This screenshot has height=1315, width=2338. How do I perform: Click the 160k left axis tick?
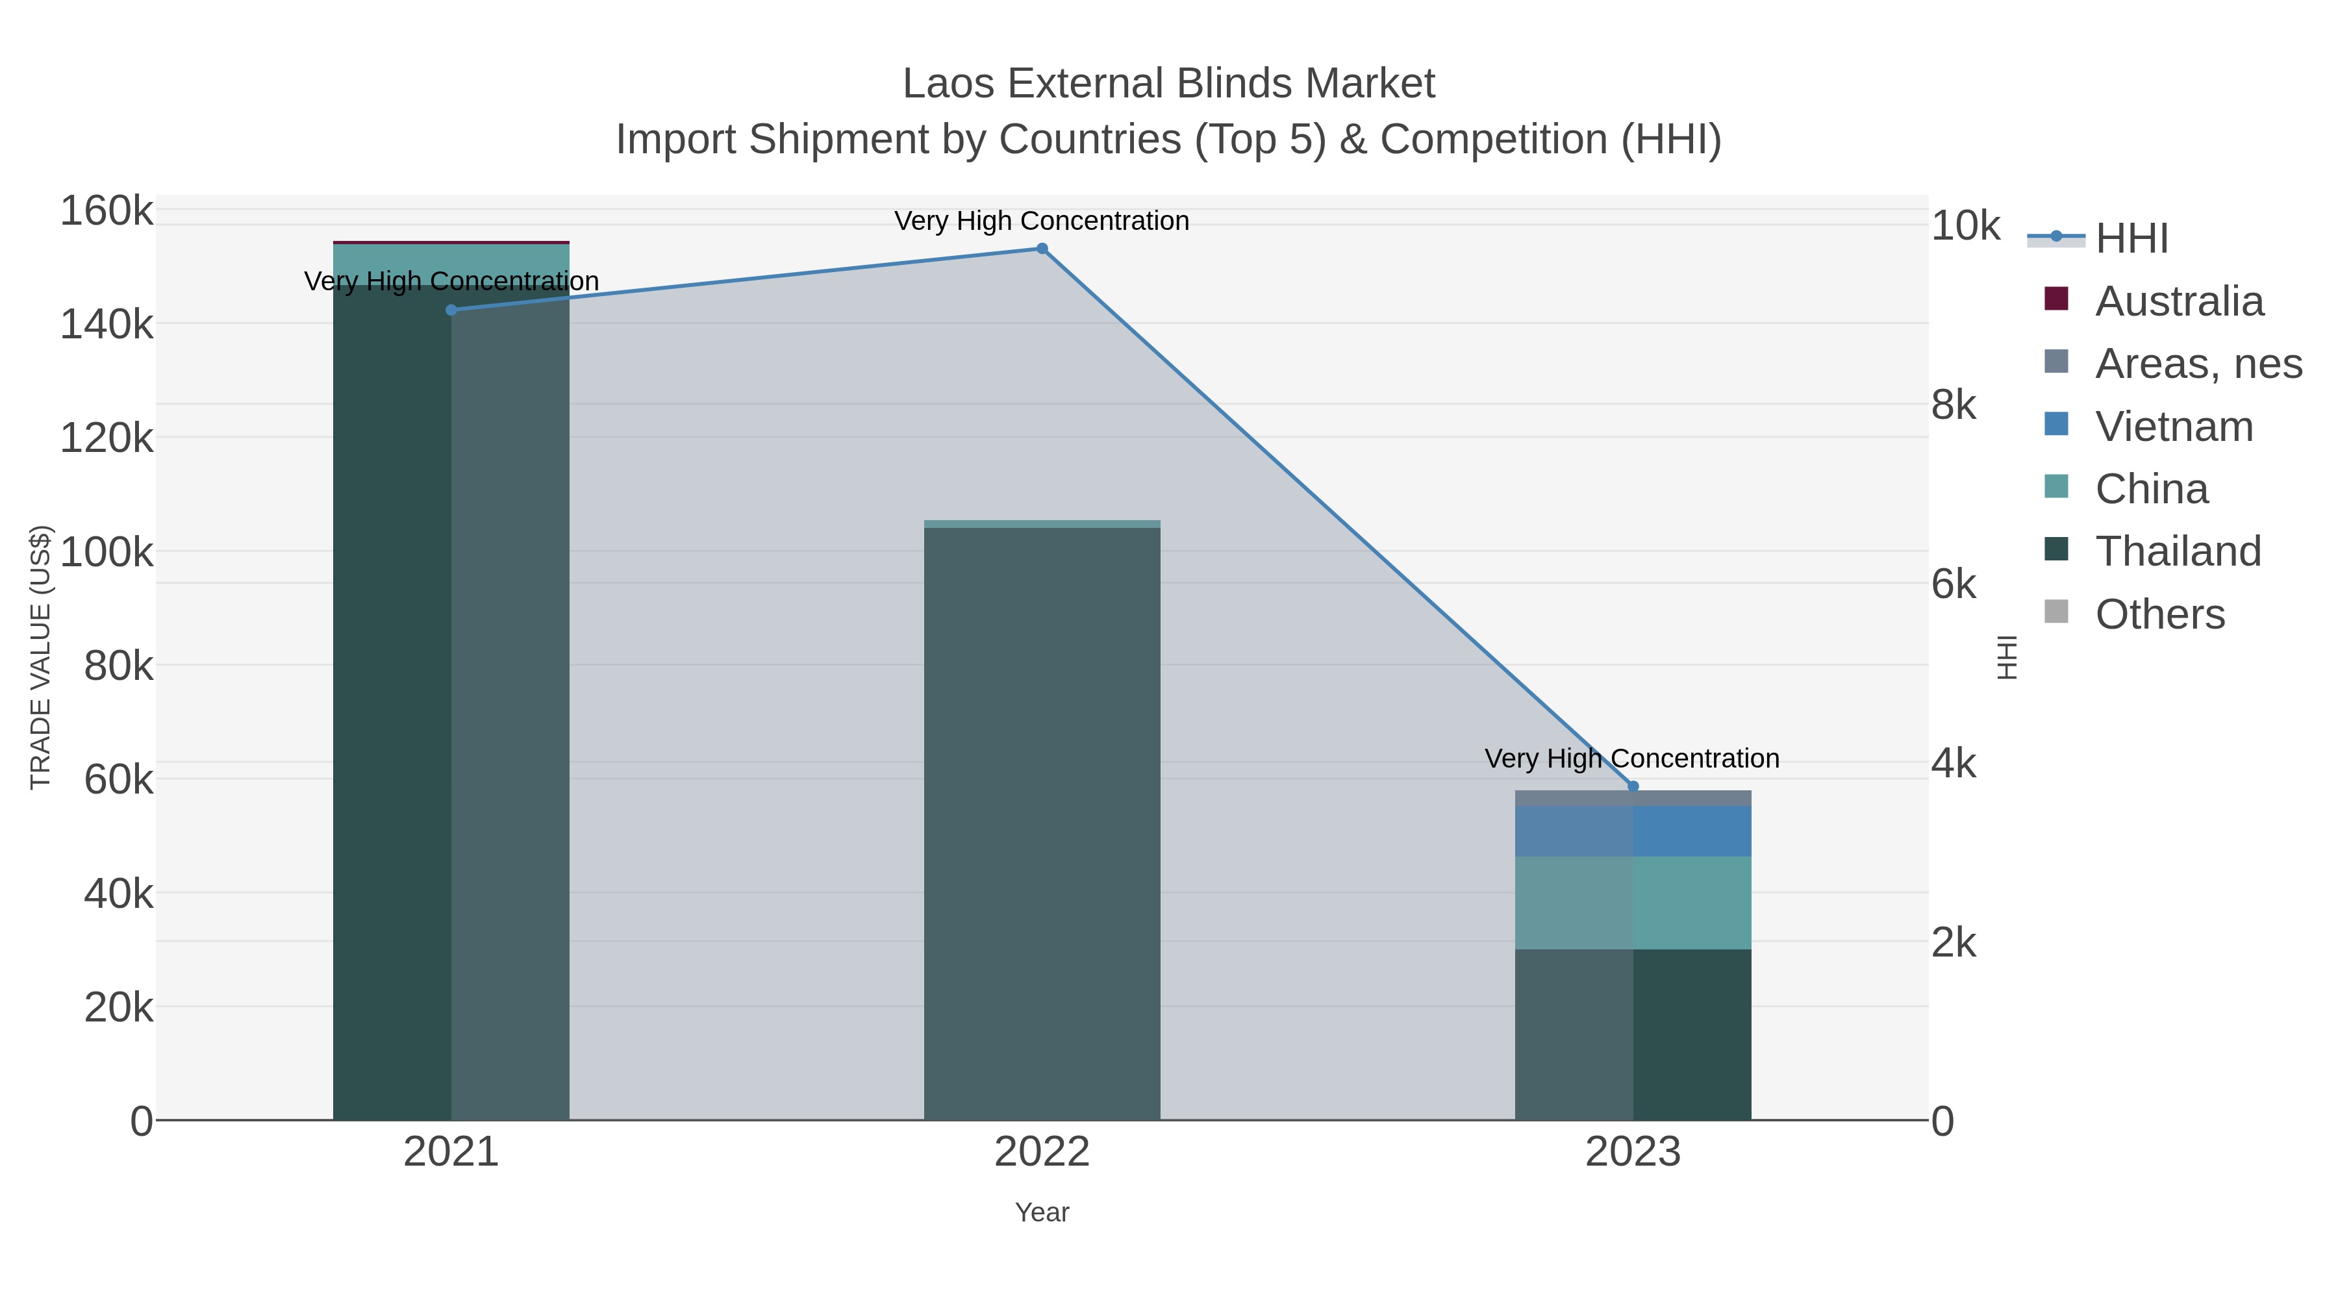(107, 210)
